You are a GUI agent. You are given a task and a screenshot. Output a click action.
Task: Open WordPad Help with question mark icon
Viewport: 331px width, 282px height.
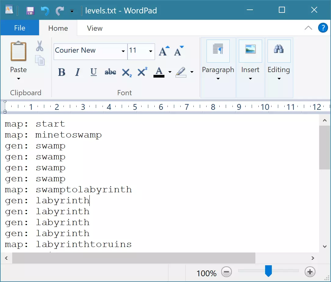pyautogui.click(x=323, y=28)
